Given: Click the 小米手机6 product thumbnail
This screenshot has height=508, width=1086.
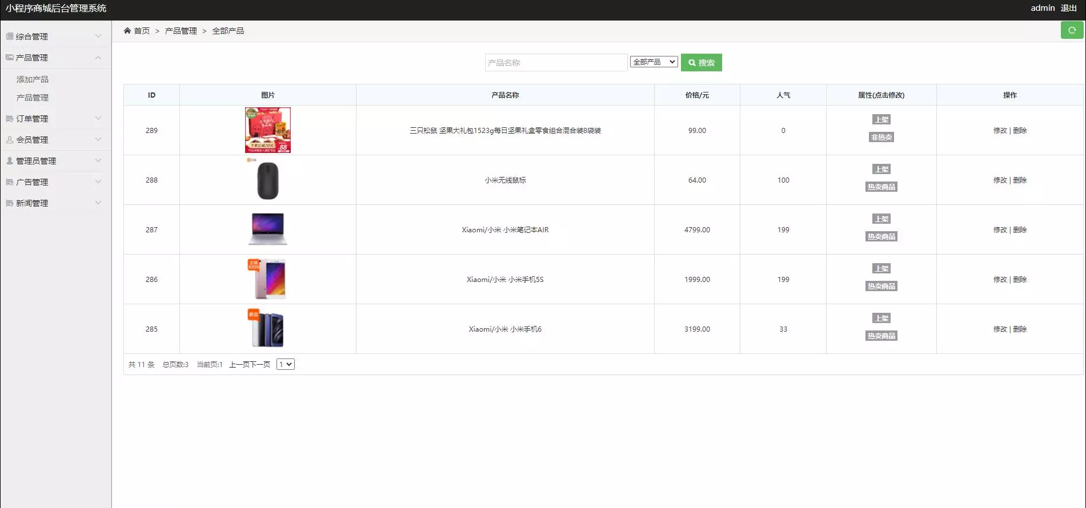Looking at the screenshot, I should pyautogui.click(x=268, y=329).
